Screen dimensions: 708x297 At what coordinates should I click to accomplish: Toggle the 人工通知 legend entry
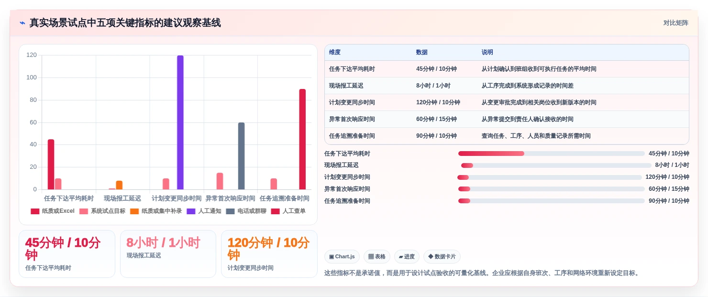pos(204,211)
